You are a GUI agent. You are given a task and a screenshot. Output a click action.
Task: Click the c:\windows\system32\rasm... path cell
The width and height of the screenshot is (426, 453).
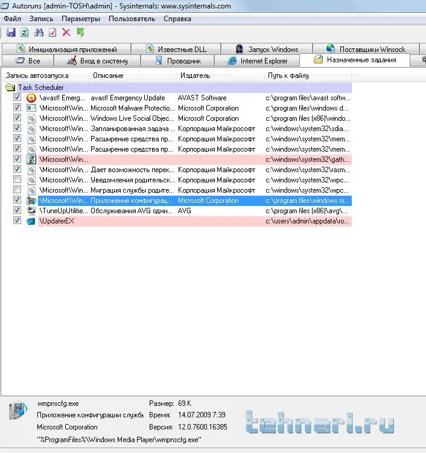pos(307,170)
